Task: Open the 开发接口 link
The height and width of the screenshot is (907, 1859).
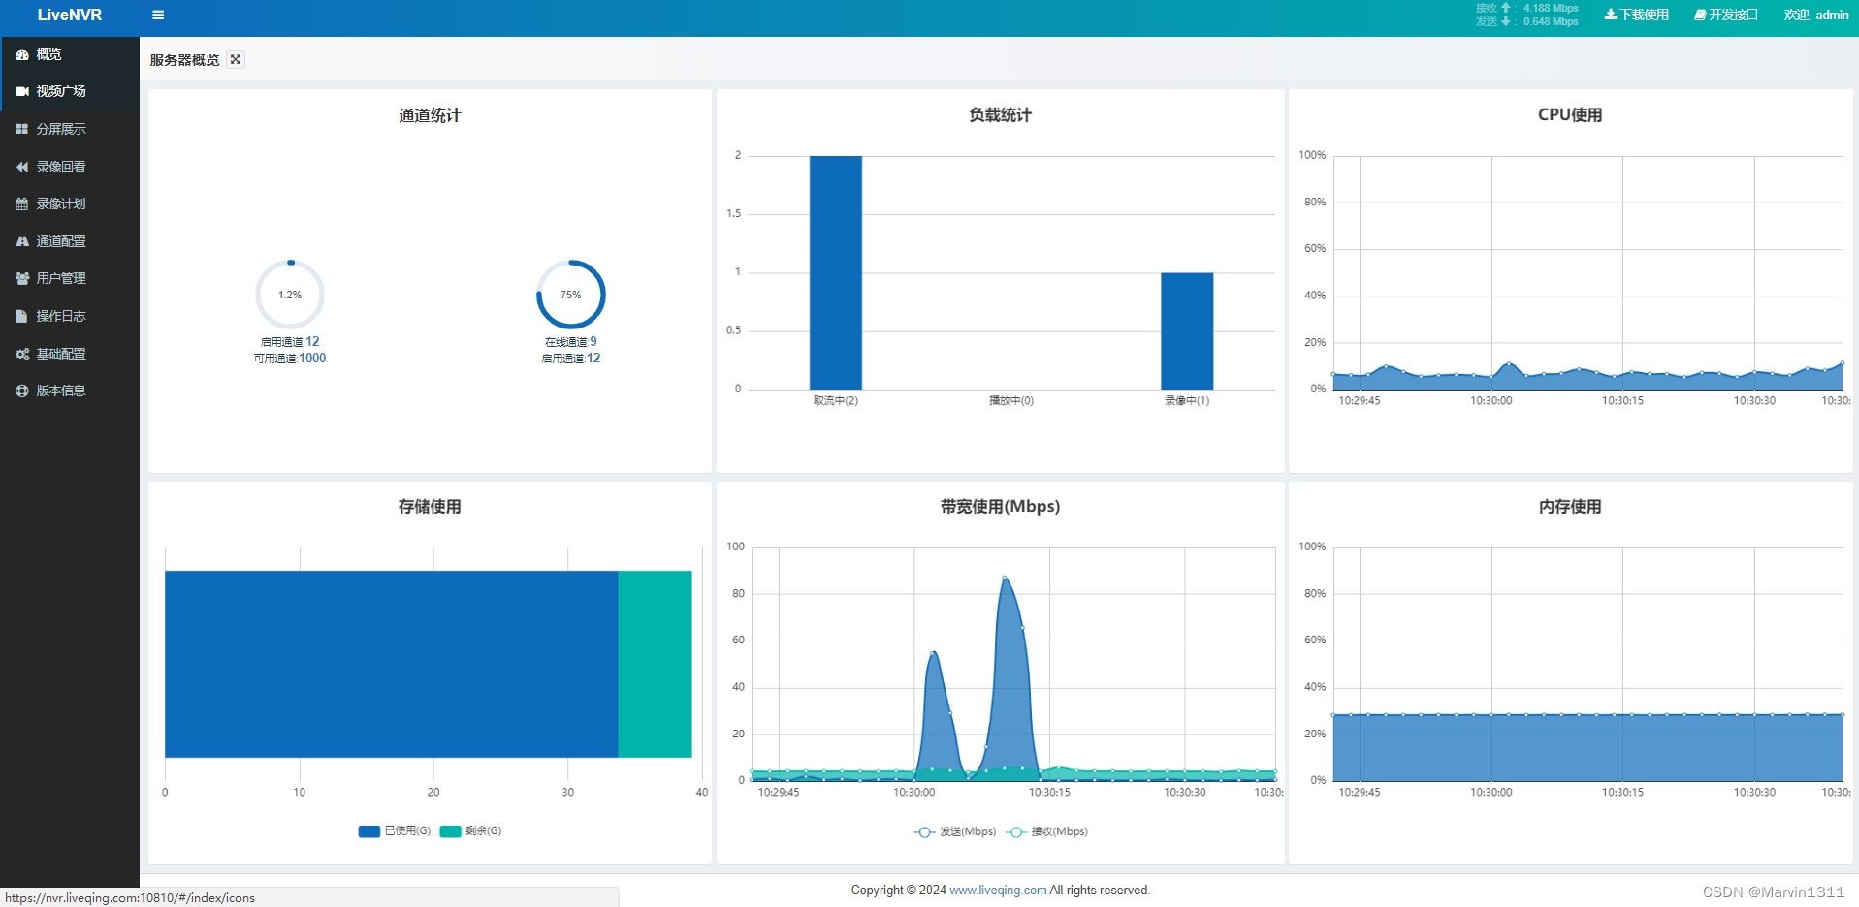Action: click(x=1726, y=15)
